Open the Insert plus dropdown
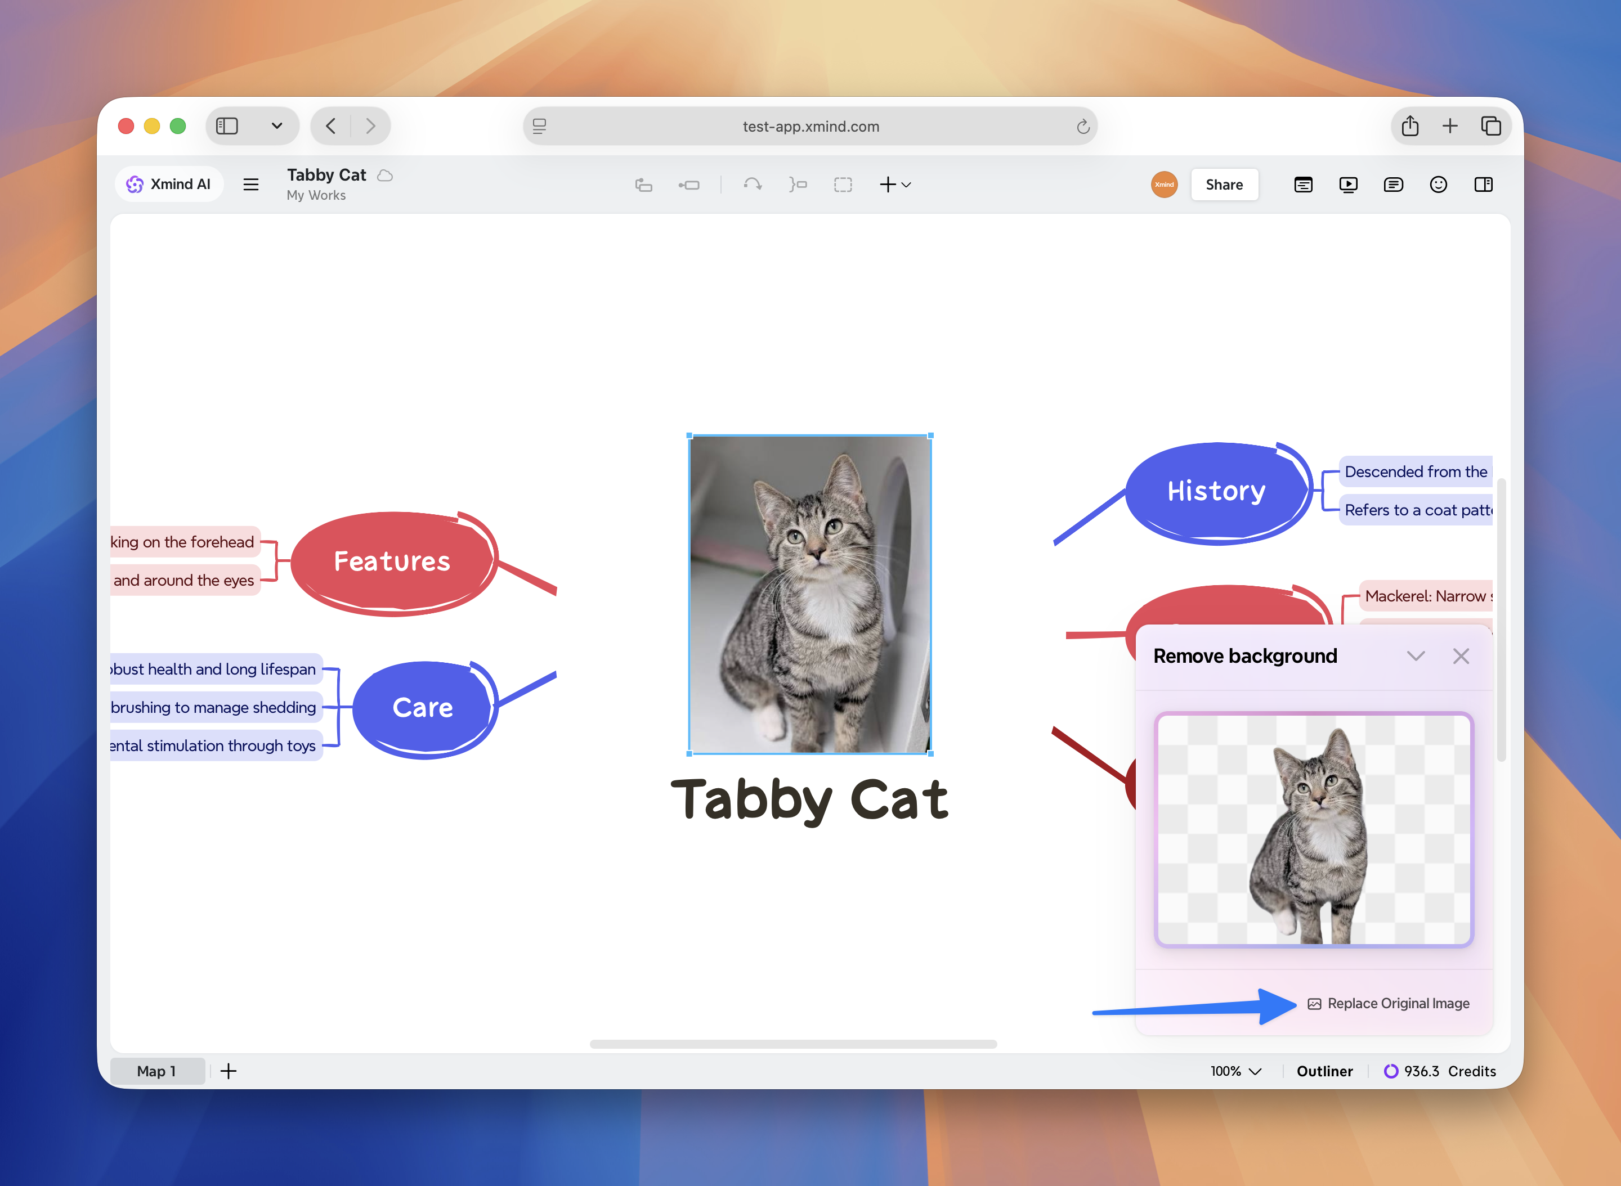The width and height of the screenshot is (1621, 1186). 895,185
